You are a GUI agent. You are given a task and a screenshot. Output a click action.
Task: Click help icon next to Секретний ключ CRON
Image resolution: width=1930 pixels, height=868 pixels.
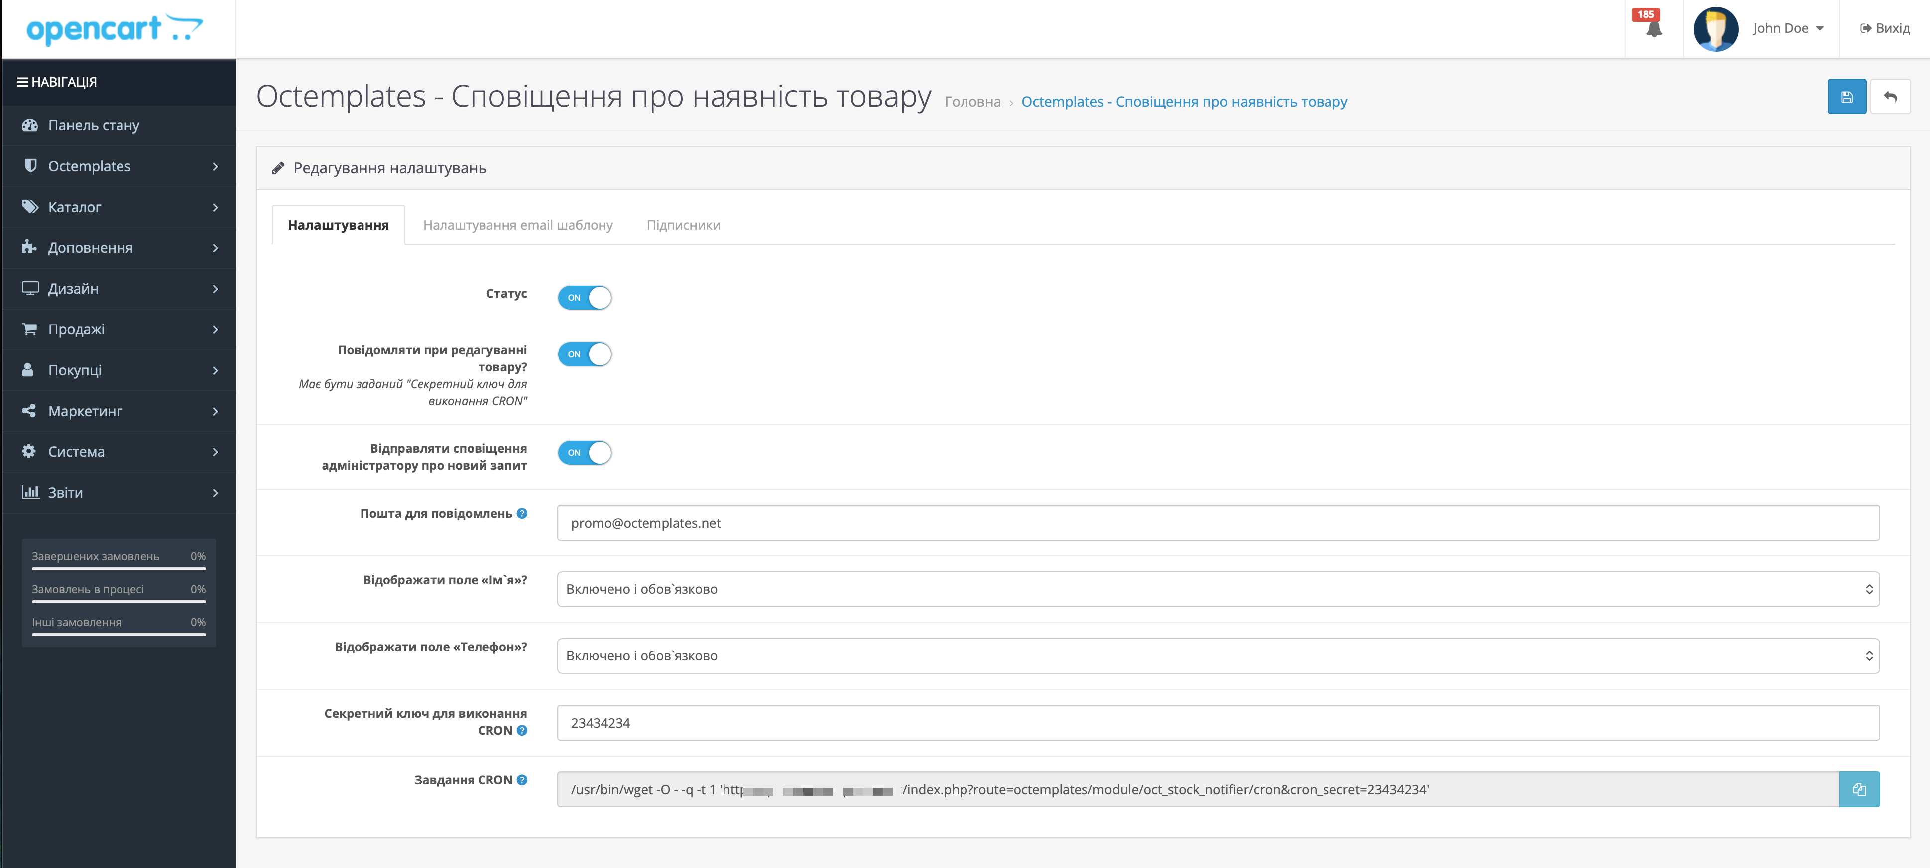point(522,730)
